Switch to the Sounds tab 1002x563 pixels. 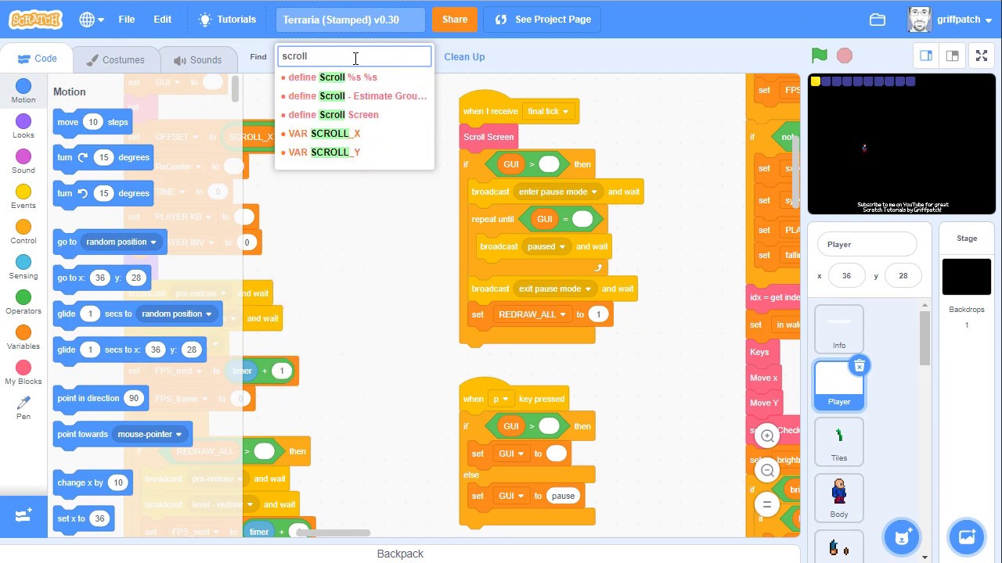tap(197, 59)
